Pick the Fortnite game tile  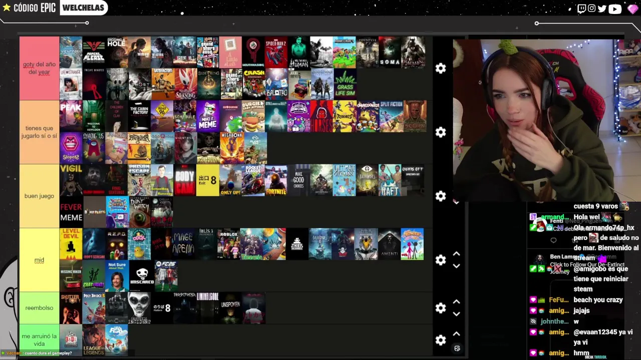click(x=276, y=180)
